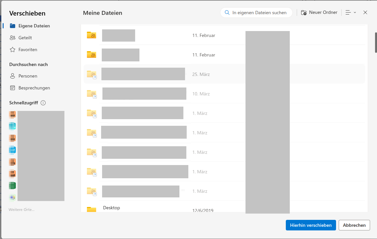Select Eigene Dateien in the sidebar
The image size is (377, 239).
coord(30,26)
